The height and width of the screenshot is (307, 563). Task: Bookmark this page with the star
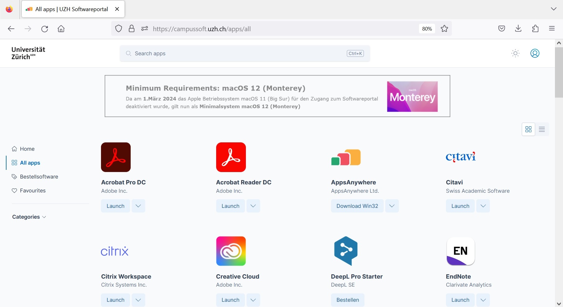coord(444,29)
